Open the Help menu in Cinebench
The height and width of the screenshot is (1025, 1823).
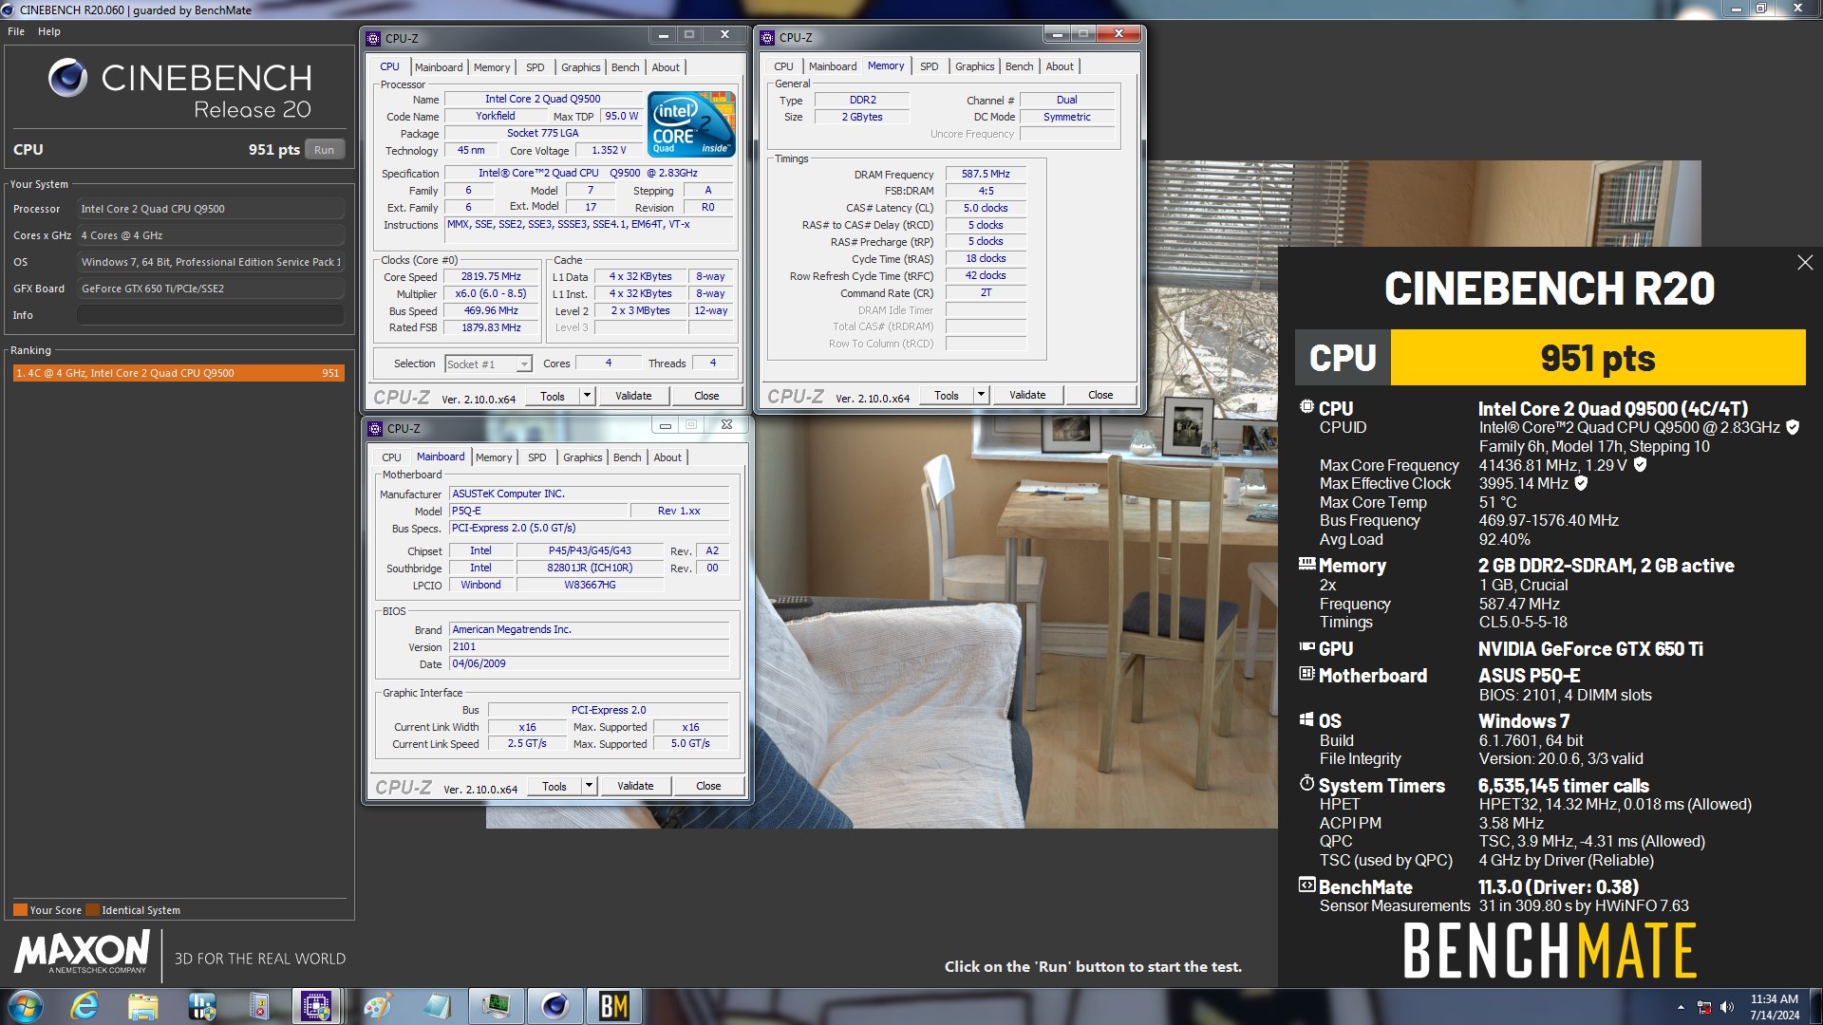click(49, 31)
